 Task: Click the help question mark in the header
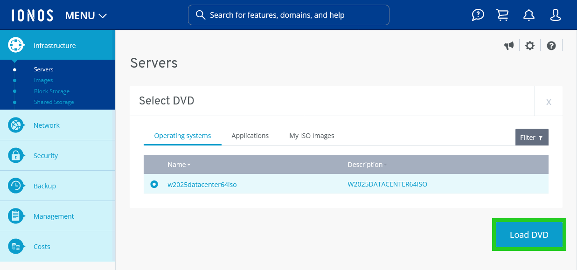(477, 14)
